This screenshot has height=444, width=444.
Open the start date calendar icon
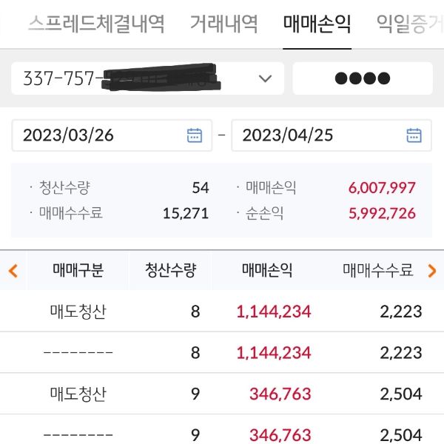[x=195, y=135]
